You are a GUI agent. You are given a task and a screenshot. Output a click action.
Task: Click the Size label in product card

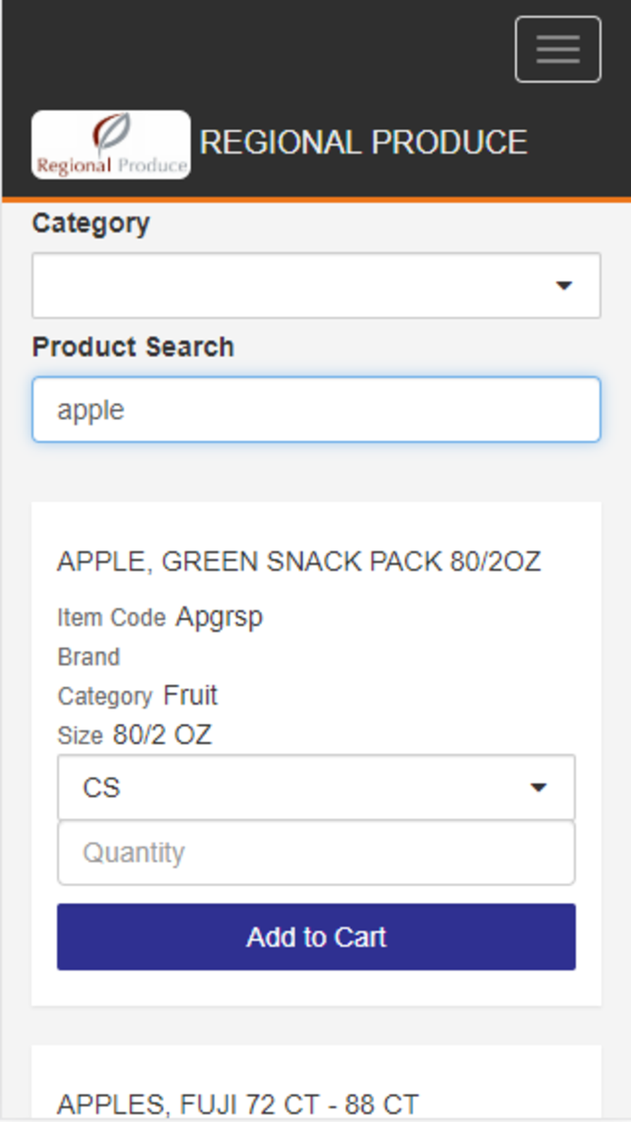pos(80,736)
